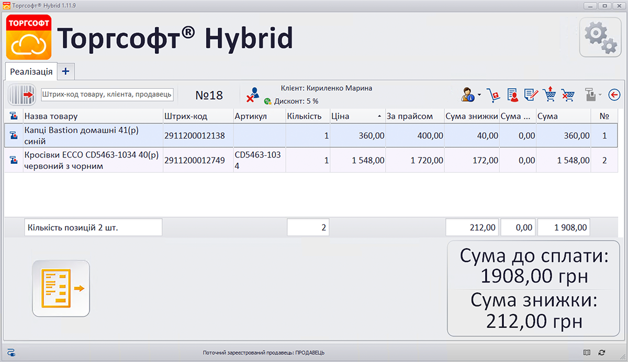The image size is (628, 362).
Task: Click the edit document icon
Action: point(530,94)
